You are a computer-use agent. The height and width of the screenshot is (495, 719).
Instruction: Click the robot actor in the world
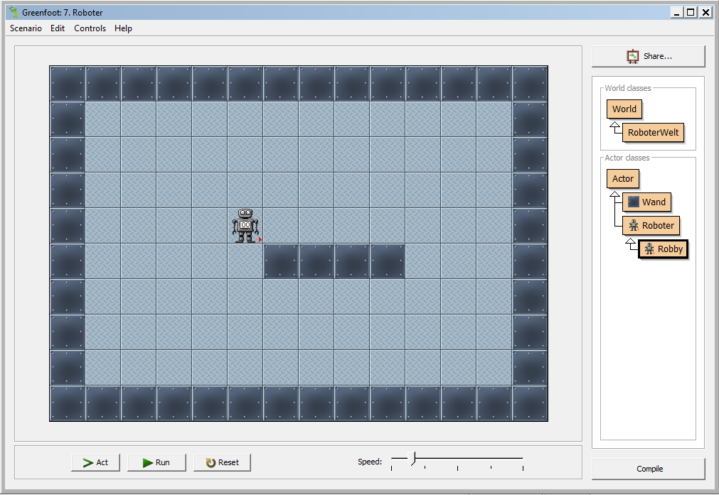pos(245,226)
